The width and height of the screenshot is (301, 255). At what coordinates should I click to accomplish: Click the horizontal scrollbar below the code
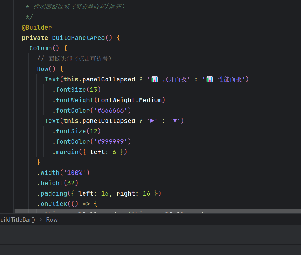[158, 211]
